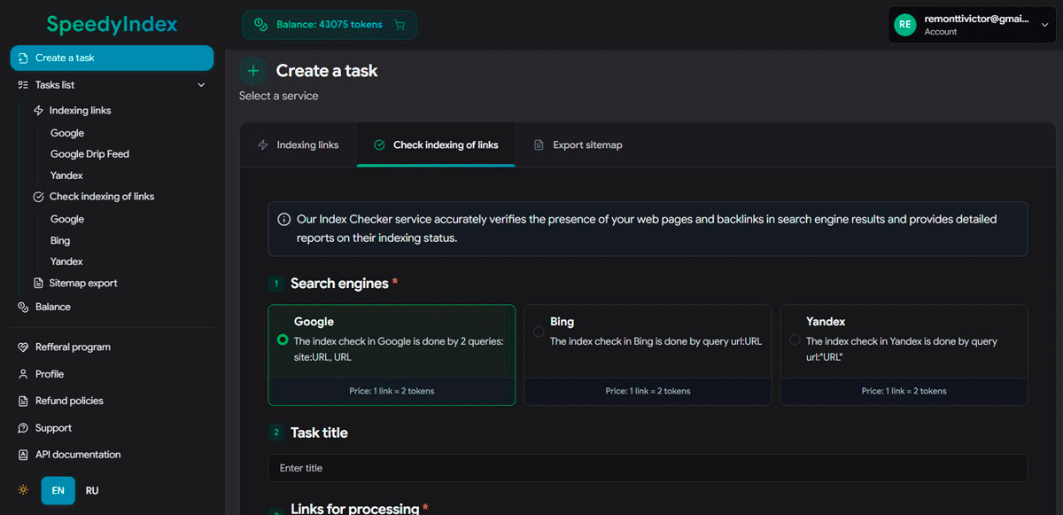Viewport: 1063px width, 515px height.
Task: Open Google under Indexing links
Action: click(x=67, y=133)
